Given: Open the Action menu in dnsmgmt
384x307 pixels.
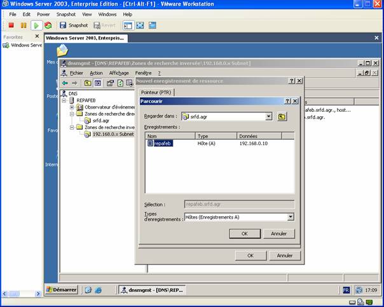Looking at the screenshot, I should tap(96, 73).
